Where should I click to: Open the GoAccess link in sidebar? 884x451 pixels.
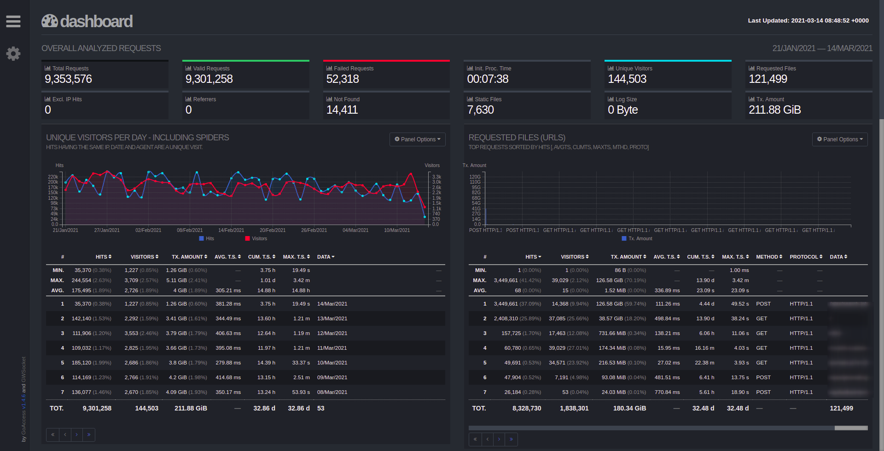point(23,423)
